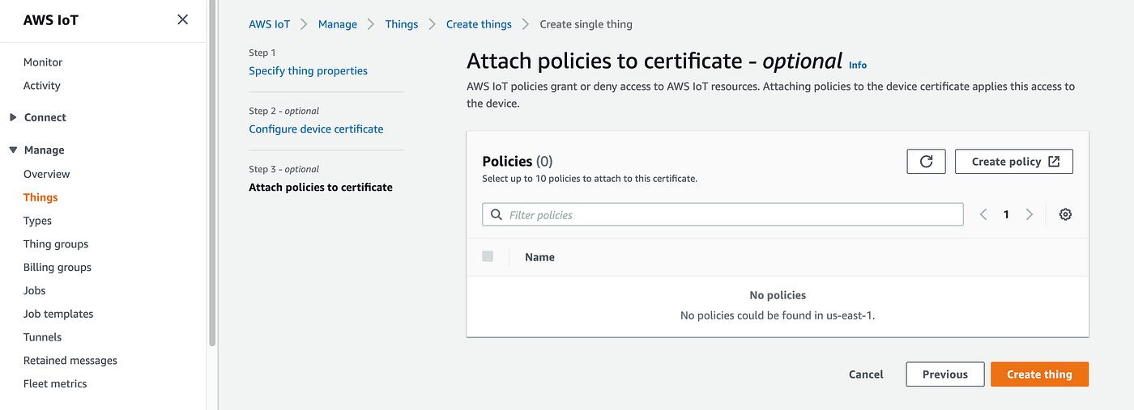Close the AWS IoT navigation panel

[182, 19]
